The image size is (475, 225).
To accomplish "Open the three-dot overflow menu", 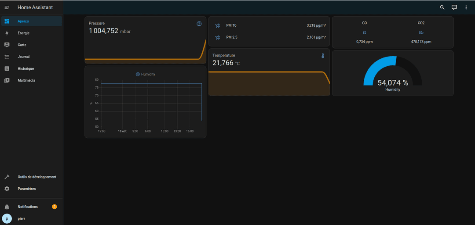I will [466, 7].
